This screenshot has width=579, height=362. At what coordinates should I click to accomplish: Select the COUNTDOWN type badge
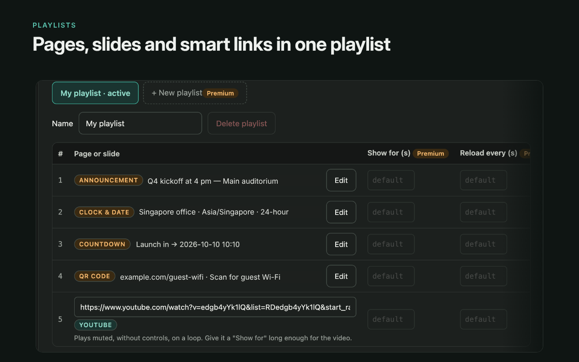[x=102, y=244]
